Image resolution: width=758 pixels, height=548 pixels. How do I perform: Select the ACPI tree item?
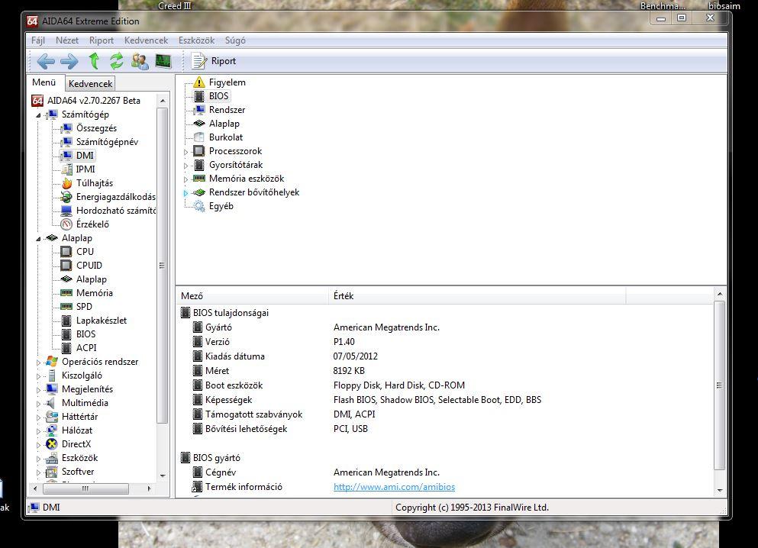pos(86,348)
